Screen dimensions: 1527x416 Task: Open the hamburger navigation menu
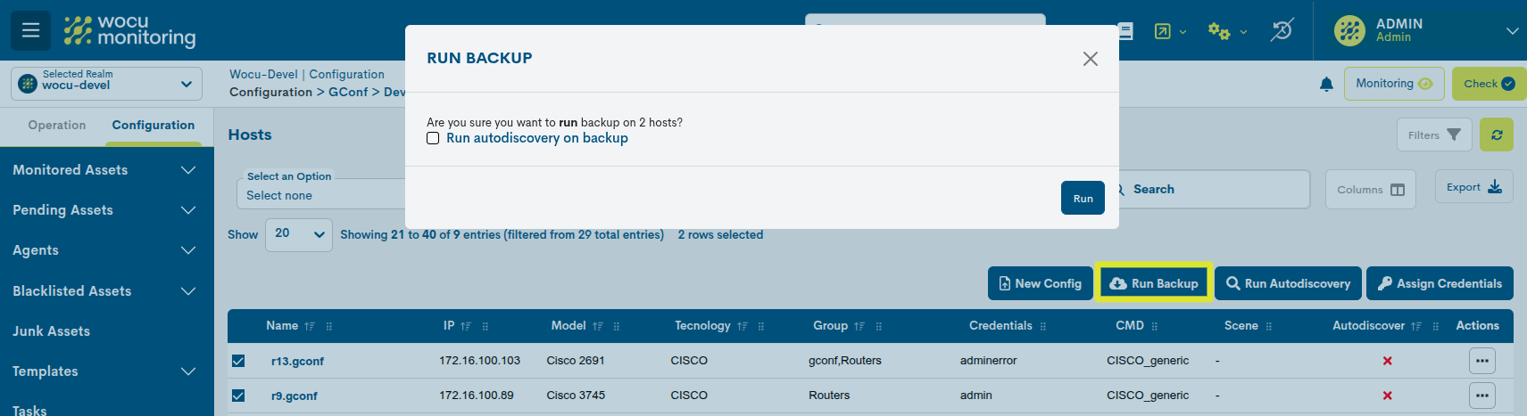(30, 30)
